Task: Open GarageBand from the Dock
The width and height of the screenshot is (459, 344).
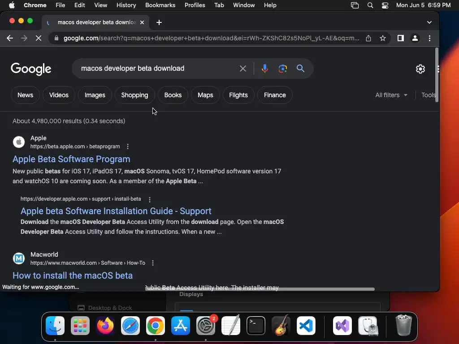Action: click(x=281, y=326)
